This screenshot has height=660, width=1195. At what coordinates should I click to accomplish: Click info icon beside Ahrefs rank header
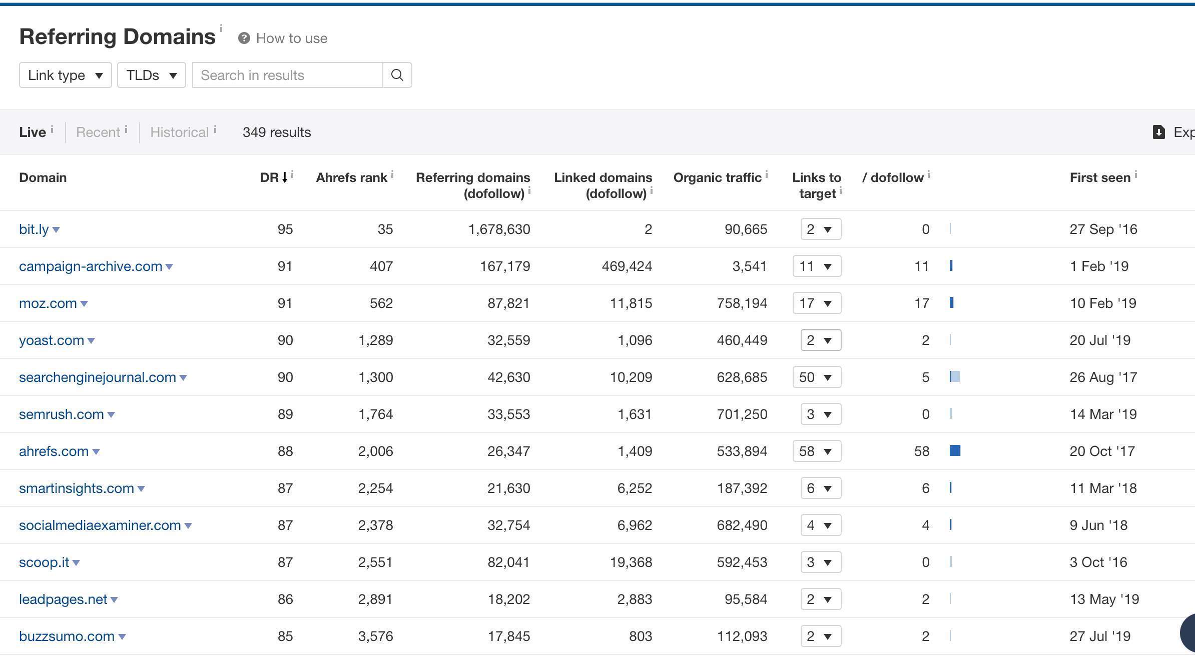click(x=392, y=174)
